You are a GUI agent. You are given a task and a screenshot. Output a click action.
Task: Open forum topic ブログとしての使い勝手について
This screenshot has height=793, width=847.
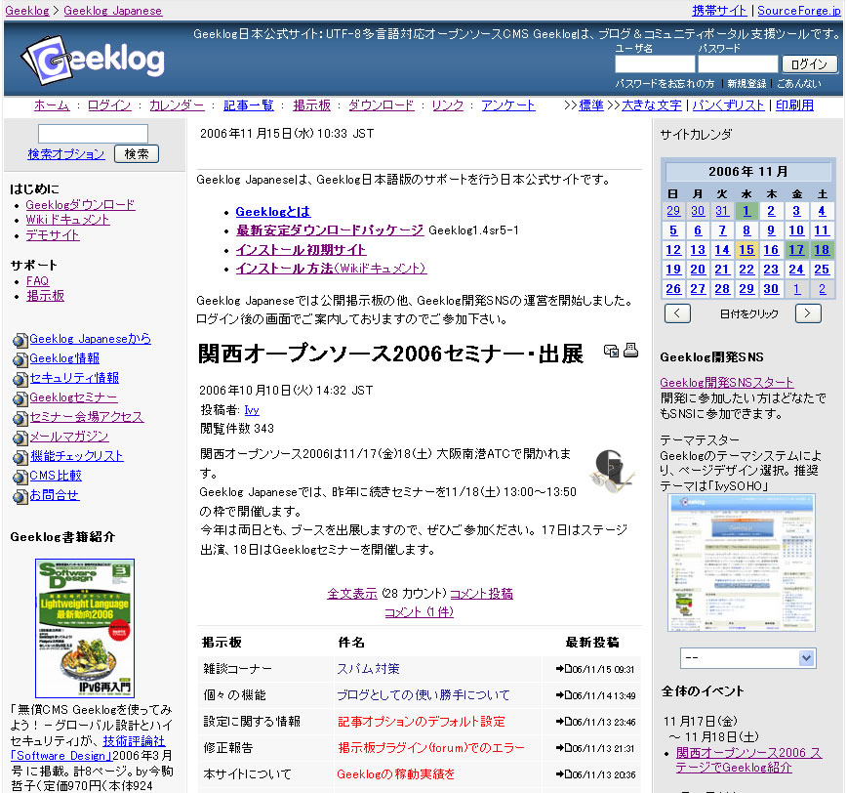pyautogui.click(x=423, y=695)
